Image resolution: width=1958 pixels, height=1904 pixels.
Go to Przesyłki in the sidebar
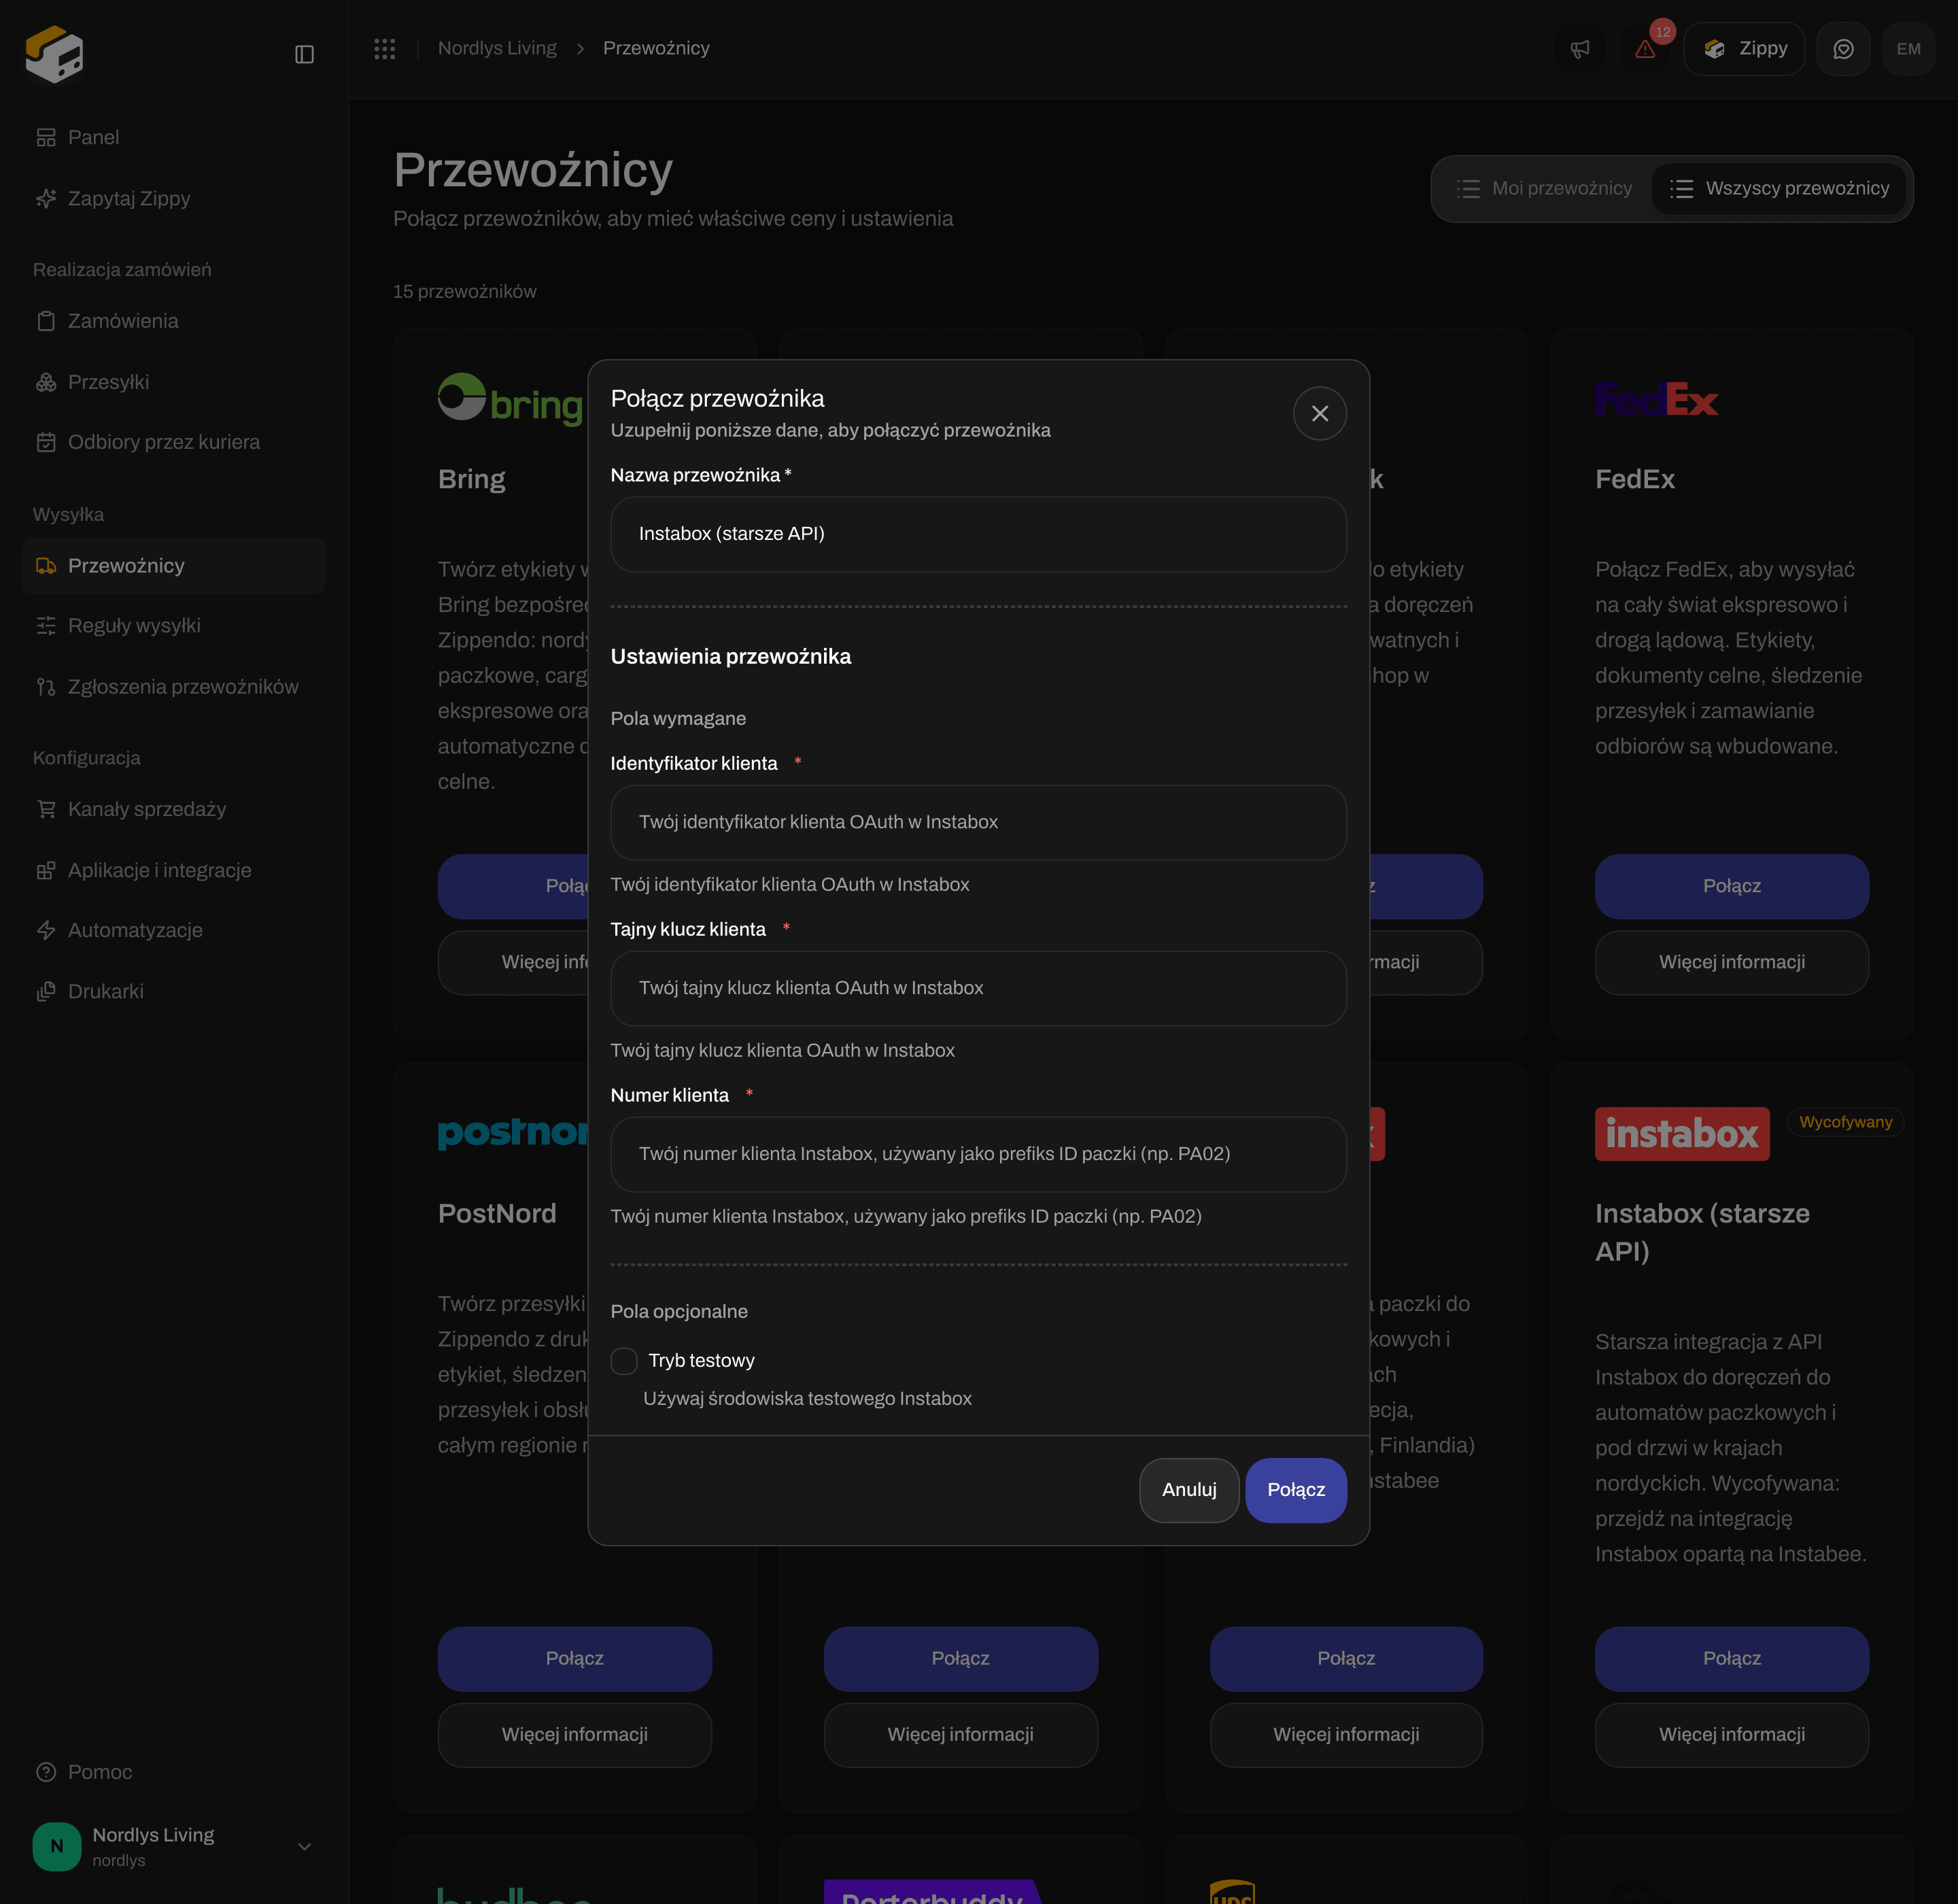pyautogui.click(x=174, y=382)
